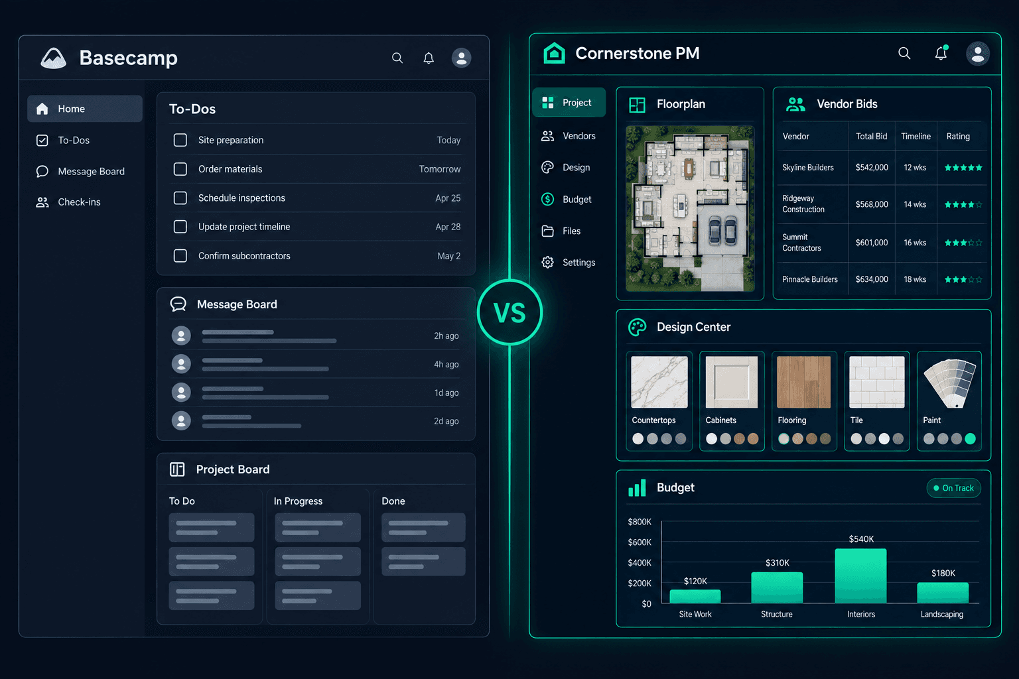Check off Site preparation to-do
Image resolution: width=1019 pixels, height=679 pixels.
(x=180, y=140)
